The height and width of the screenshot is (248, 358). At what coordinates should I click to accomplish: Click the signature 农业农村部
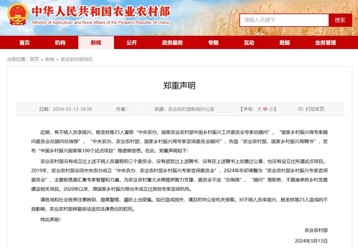(x=316, y=230)
